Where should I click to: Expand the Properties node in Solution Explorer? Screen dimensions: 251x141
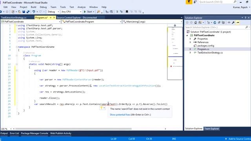190,39
